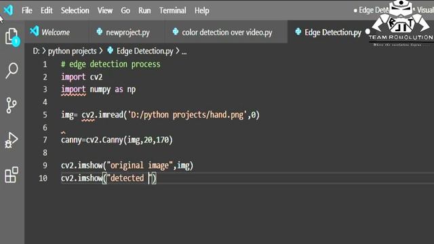The height and width of the screenshot is (244, 434).
Task: Click the python projects breadcrumb
Action: point(73,52)
